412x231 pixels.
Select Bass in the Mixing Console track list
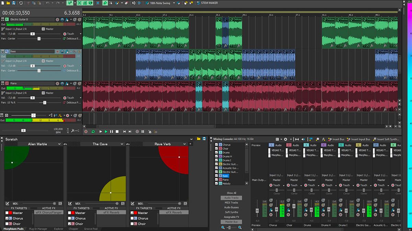[225, 176]
